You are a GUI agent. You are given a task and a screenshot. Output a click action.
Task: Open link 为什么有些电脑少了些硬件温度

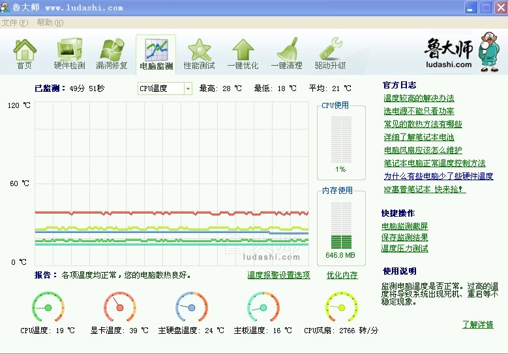pos(438,176)
